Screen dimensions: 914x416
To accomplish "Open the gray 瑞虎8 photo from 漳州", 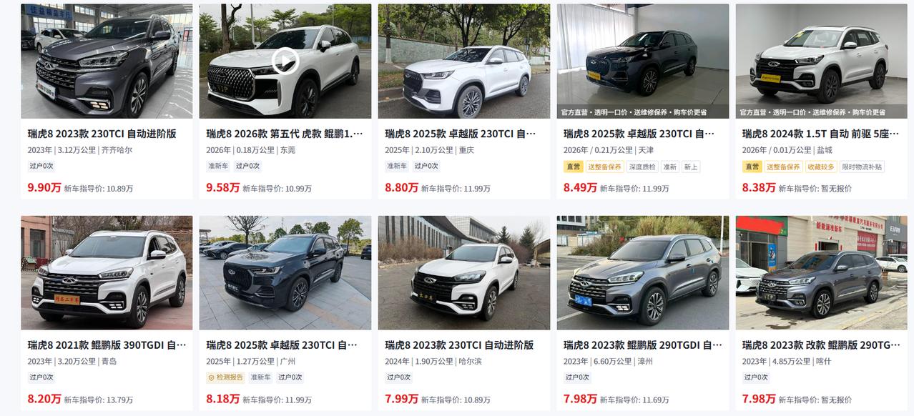I will 643,272.
